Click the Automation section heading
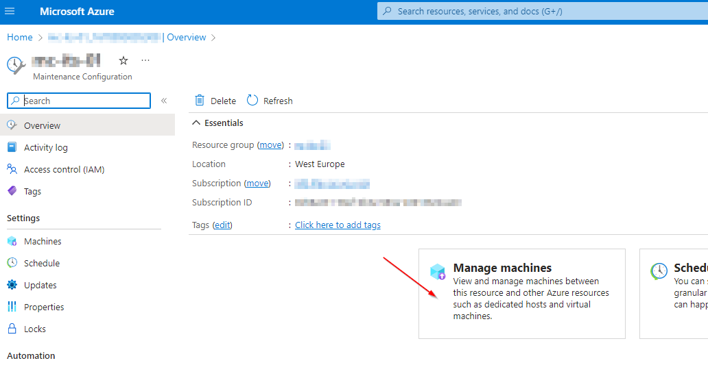The height and width of the screenshot is (365, 708). click(31, 355)
